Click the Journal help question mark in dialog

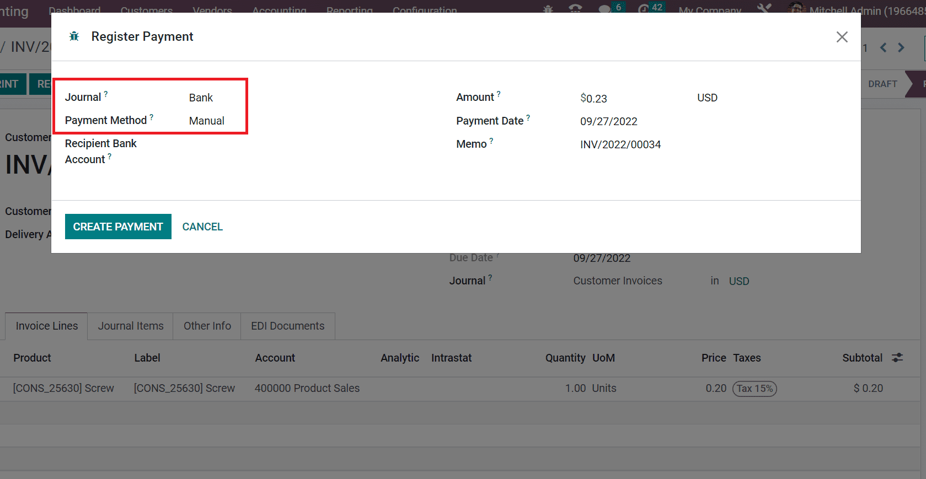(x=106, y=94)
